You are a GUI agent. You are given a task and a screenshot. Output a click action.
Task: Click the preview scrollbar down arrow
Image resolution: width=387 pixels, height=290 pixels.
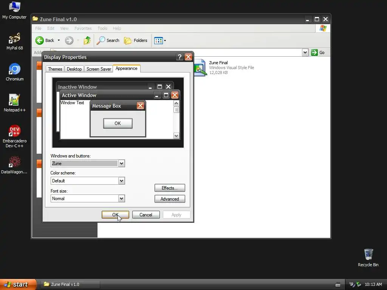176,136
